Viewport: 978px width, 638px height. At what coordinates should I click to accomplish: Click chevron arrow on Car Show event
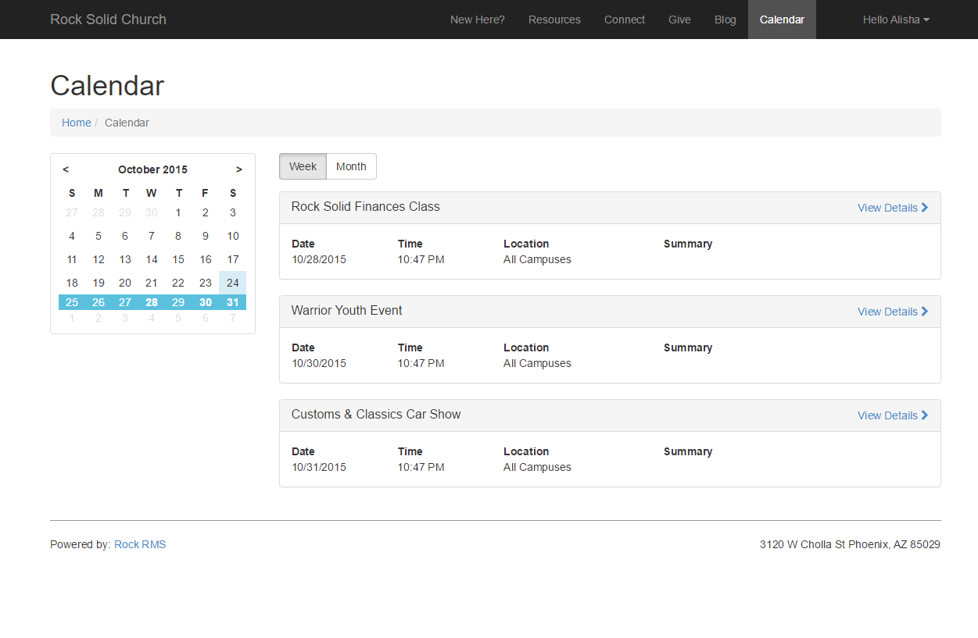coord(925,415)
